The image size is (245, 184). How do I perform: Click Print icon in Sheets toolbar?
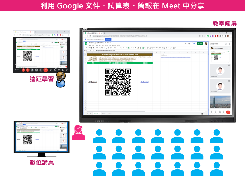(x=91, y=48)
